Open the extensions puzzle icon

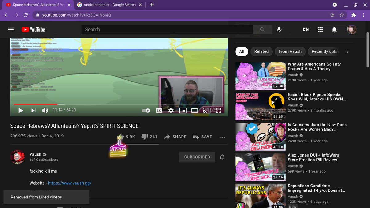(354, 15)
